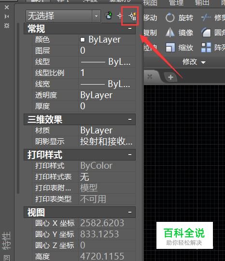Click the 图层 property label

pyautogui.click(x=42, y=51)
